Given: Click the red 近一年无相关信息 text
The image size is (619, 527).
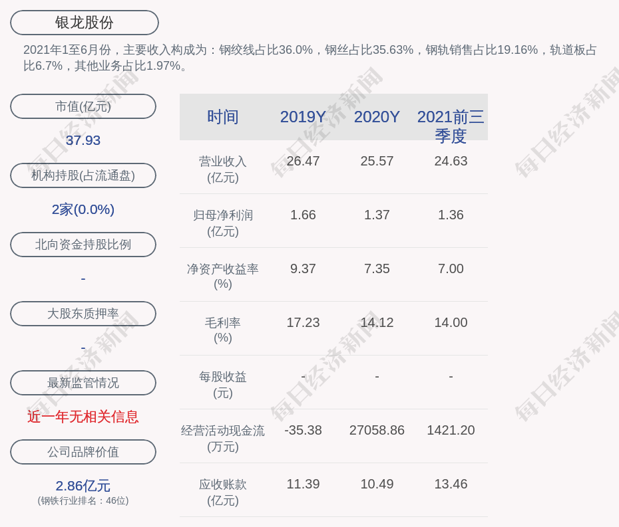Looking at the screenshot, I should [x=83, y=417].
